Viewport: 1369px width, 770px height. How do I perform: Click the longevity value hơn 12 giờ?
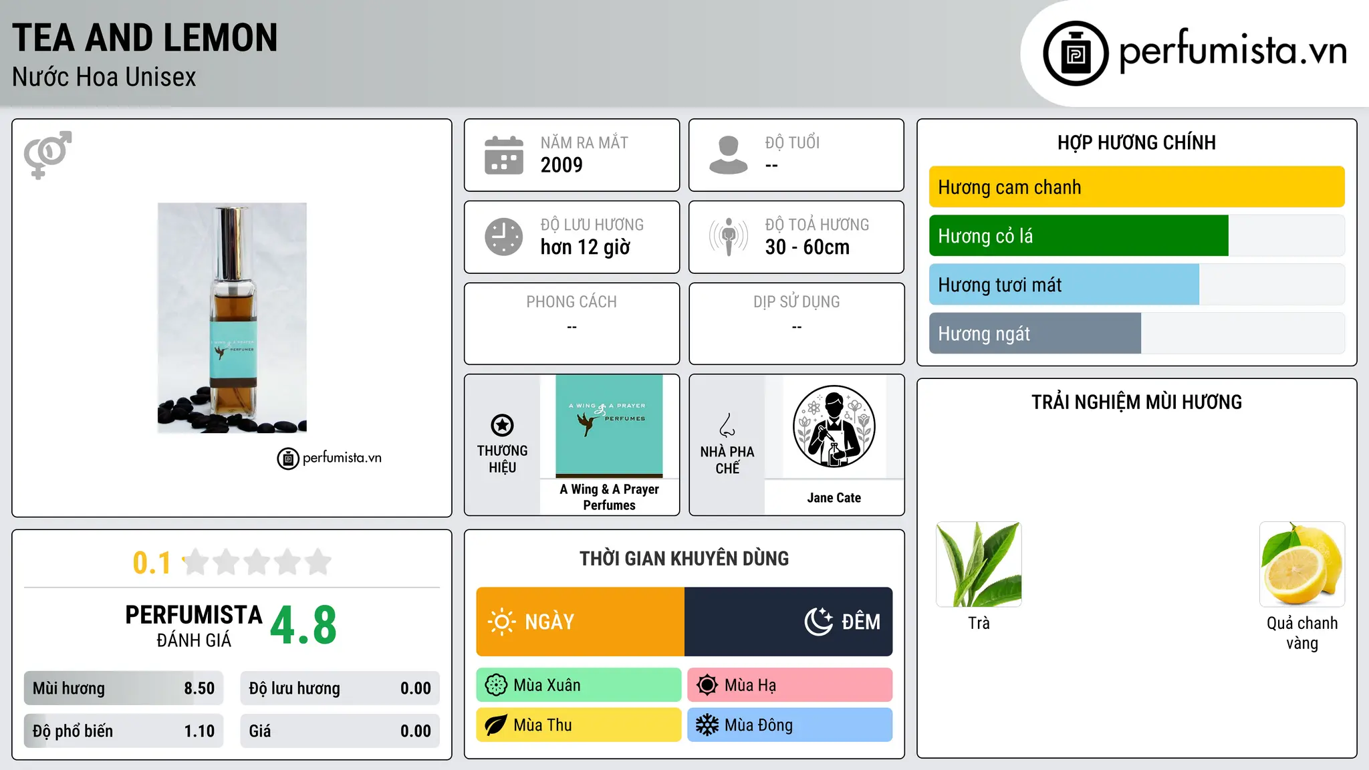586,247
